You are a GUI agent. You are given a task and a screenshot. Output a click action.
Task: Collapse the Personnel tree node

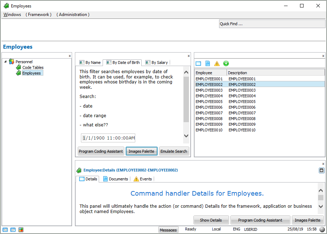pyautogui.click(x=5, y=62)
